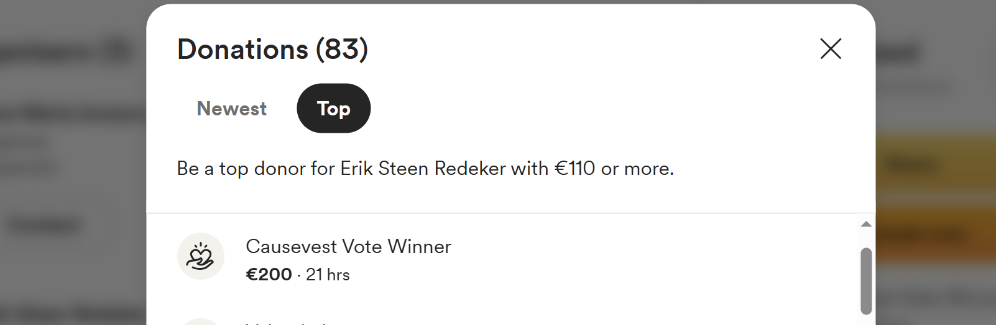Switch to the Newest donations tab
This screenshot has height=325, width=996.
pos(231,109)
